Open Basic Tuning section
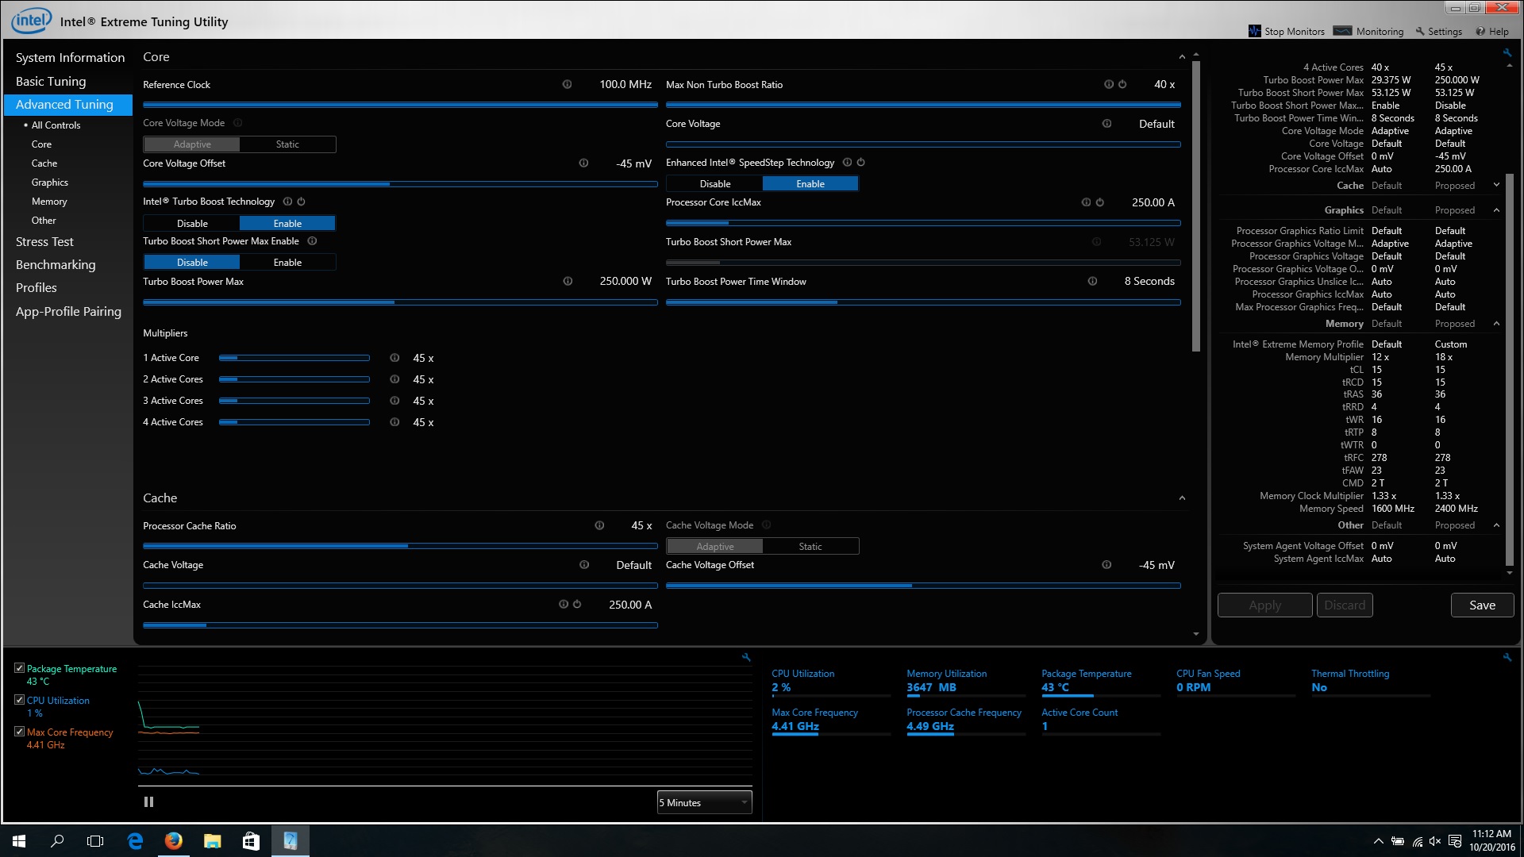The image size is (1524, 857). [51, 82]
